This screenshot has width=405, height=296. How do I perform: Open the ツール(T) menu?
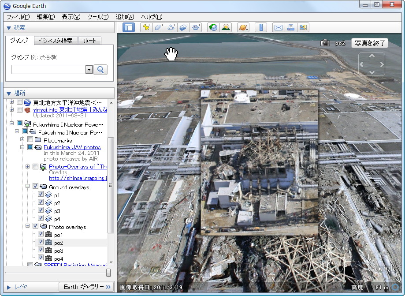pos(98,17)
